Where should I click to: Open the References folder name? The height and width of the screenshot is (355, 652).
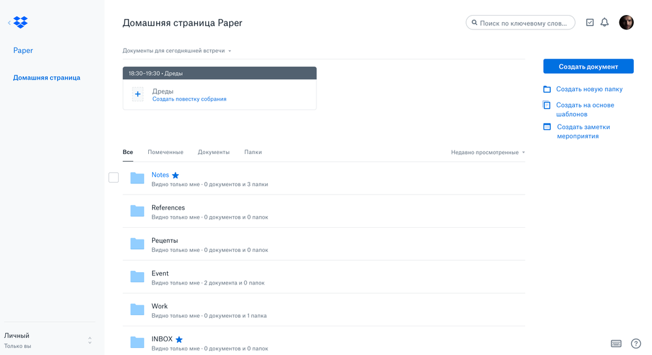[x=168, y=208]
